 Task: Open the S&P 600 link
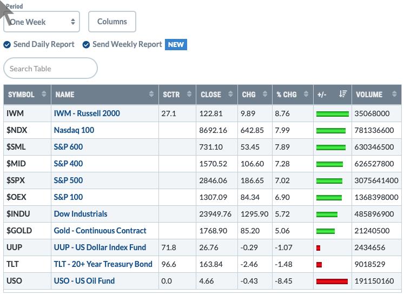[68, 147]
